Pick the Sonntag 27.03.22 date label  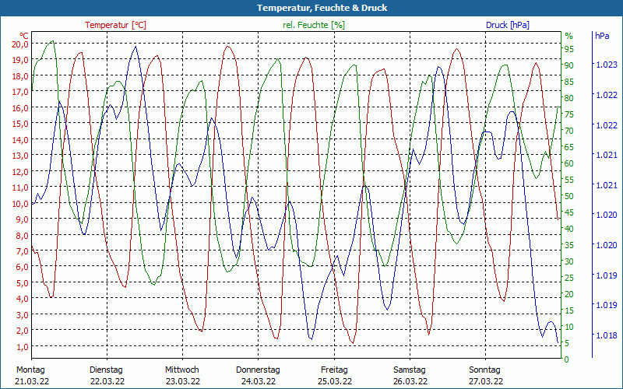tap(484, 375)
